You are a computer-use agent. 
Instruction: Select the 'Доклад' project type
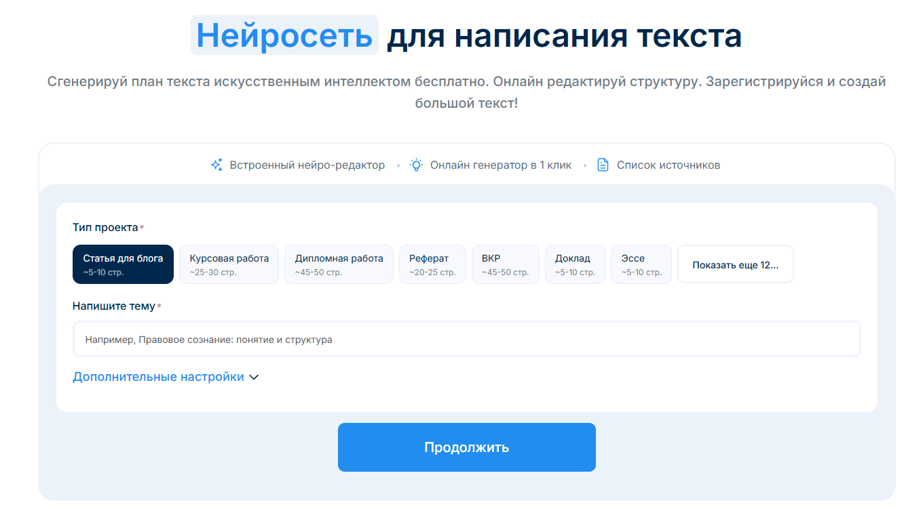(575, 264)
